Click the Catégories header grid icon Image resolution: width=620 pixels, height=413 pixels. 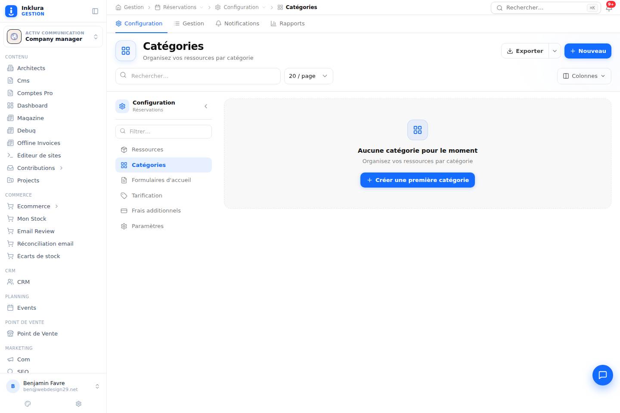tap(126, 51)
